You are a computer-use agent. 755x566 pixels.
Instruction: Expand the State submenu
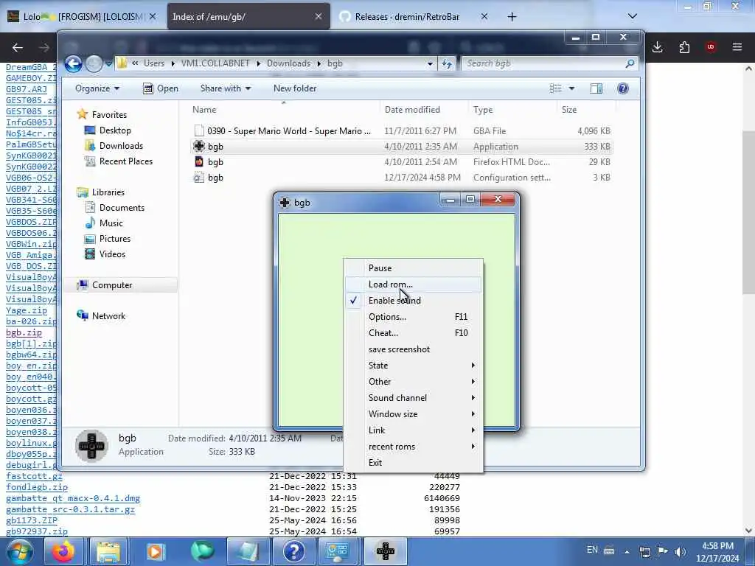click(x=413, y=366)
